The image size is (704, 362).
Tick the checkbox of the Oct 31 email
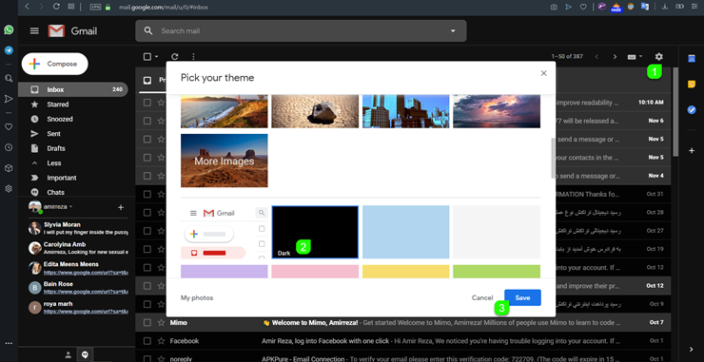click(x=147, y=194)
